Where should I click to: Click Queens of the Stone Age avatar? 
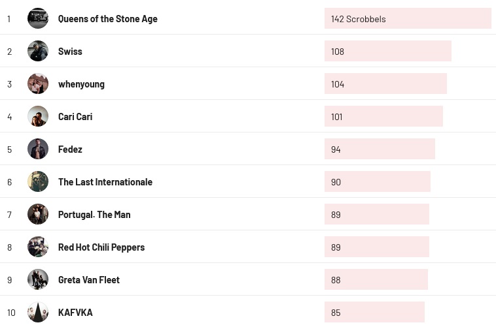click(38, 18)
